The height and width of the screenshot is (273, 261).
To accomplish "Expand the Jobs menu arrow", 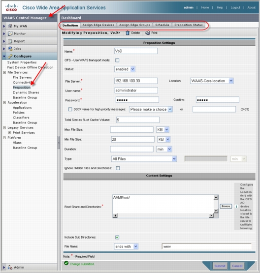I will [4, 49].
